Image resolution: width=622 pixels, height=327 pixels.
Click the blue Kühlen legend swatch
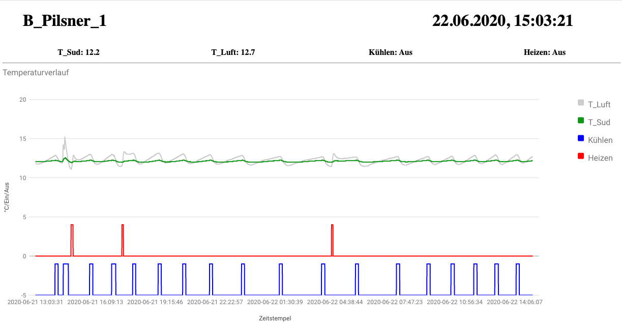(581, 138)
